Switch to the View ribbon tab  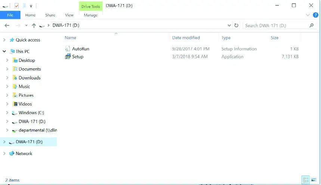click(x=69, y=15)
